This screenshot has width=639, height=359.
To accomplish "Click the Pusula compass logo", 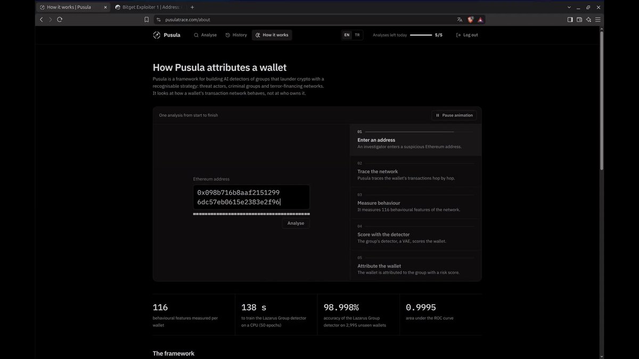I will point(157,35).
